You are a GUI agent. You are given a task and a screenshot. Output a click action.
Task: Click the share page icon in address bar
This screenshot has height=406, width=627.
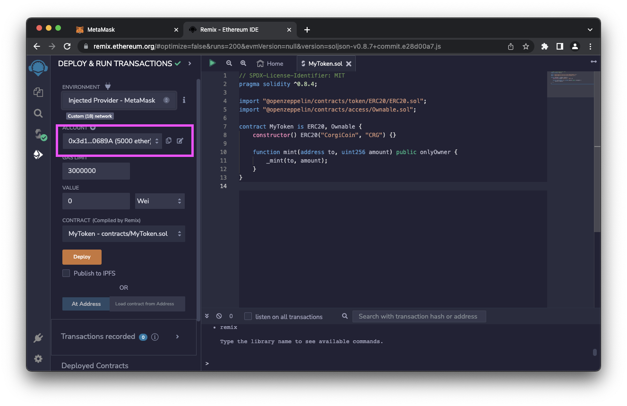pos(511,46)
